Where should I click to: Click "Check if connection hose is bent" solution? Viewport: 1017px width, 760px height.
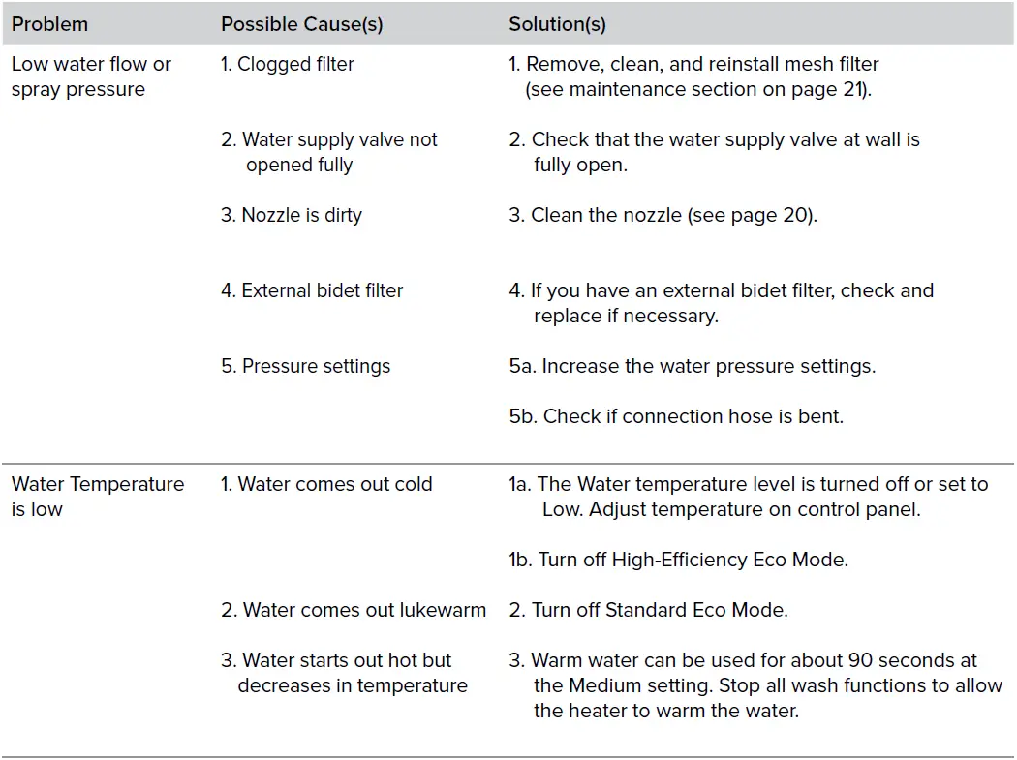pyautogui.click(x=676, y=416)
